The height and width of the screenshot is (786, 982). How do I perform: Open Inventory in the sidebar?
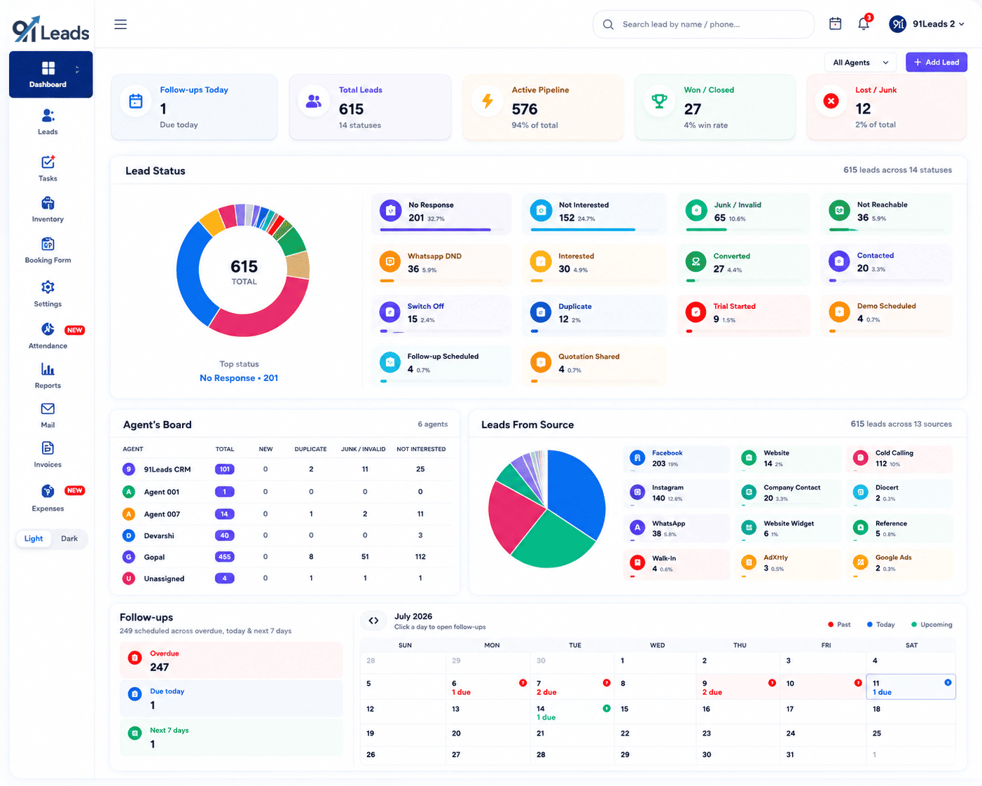coord(48,209)
